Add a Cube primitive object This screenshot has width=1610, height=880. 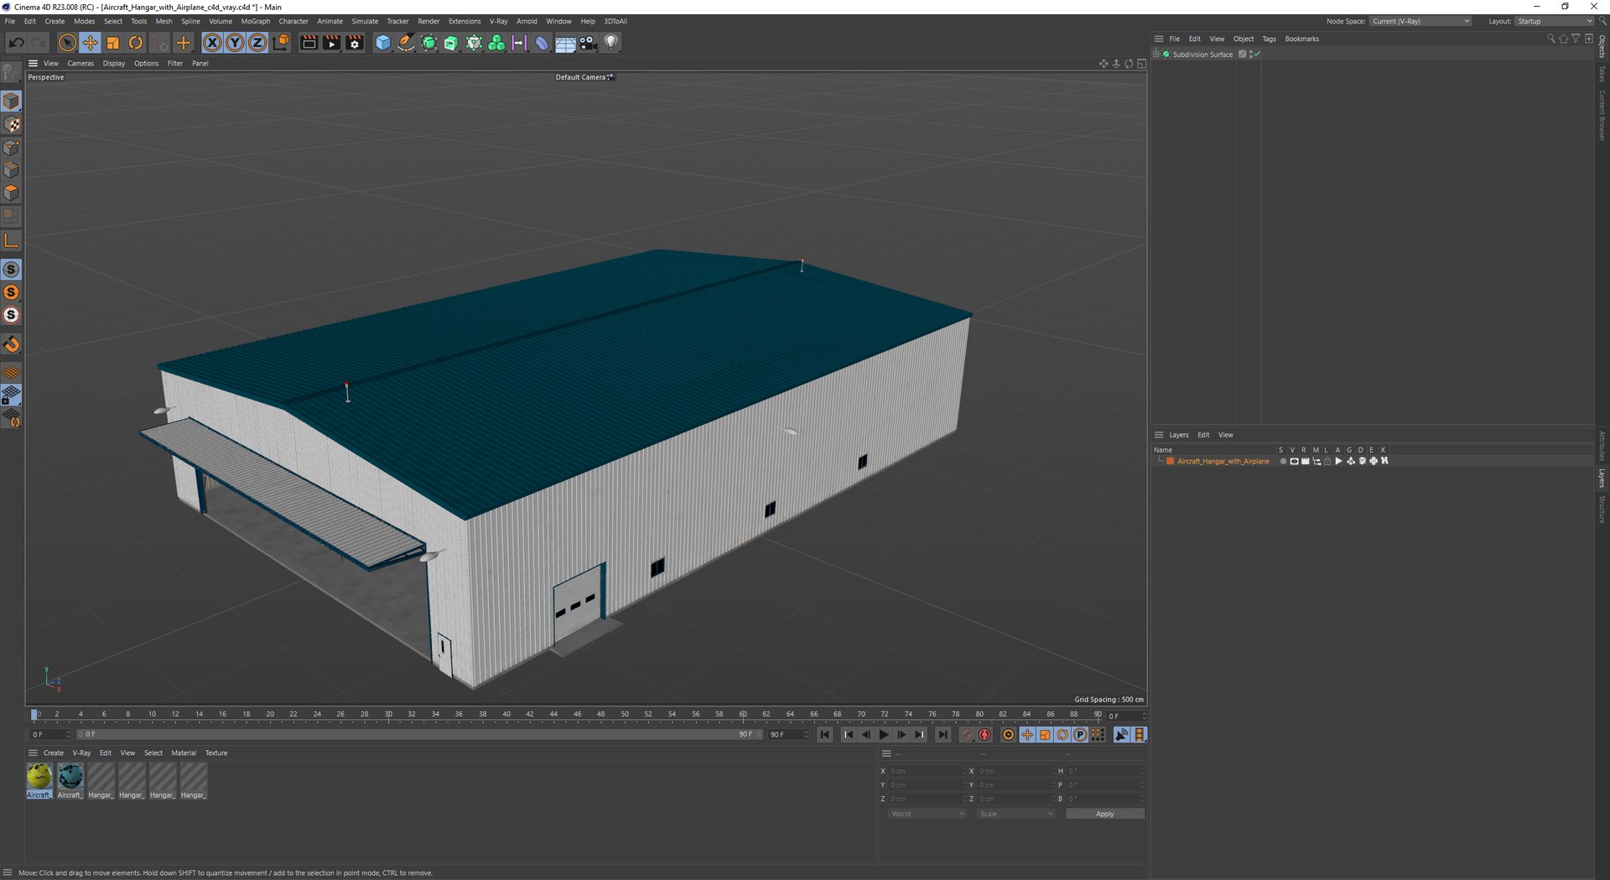(383, 43)
